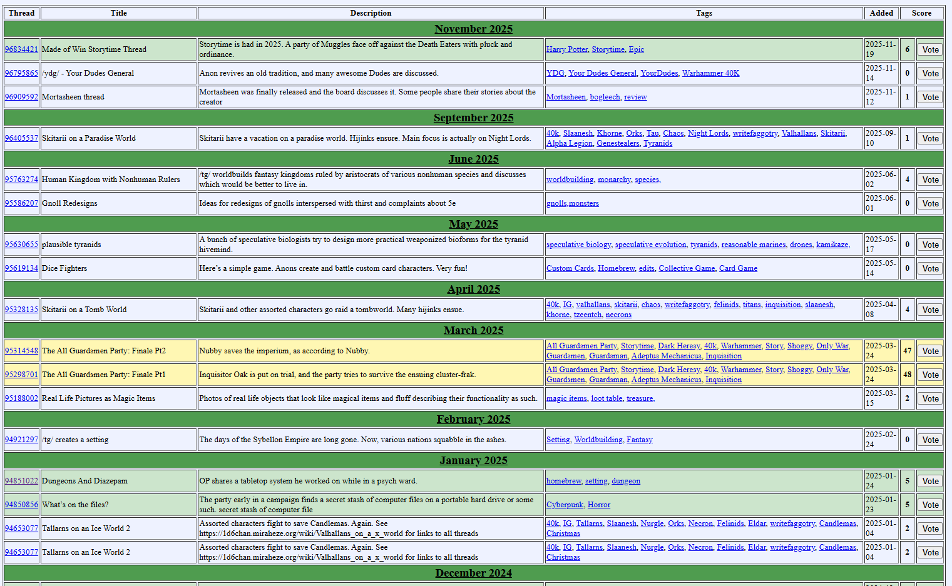Click the Description column header
Screen dimensions: 952x586
[371, 13]
